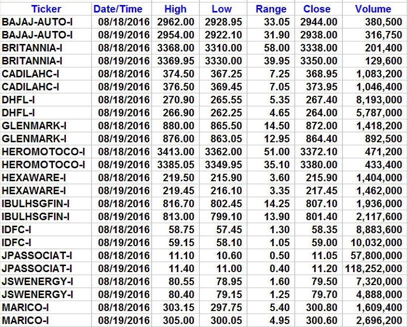Select the GLENMARK-I close value 864.40
Viewport: 408px width, 327px height.
point(322,139)
